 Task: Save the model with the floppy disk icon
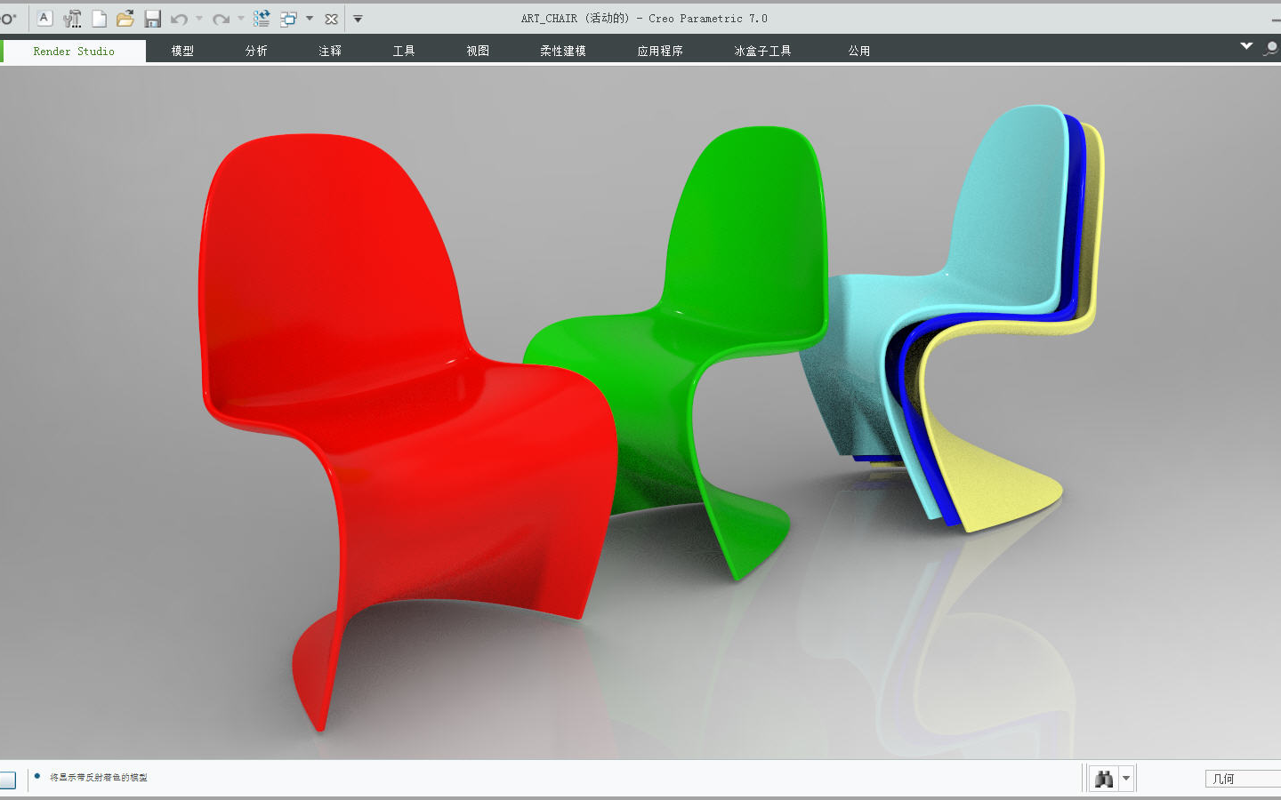pos(152,19)
